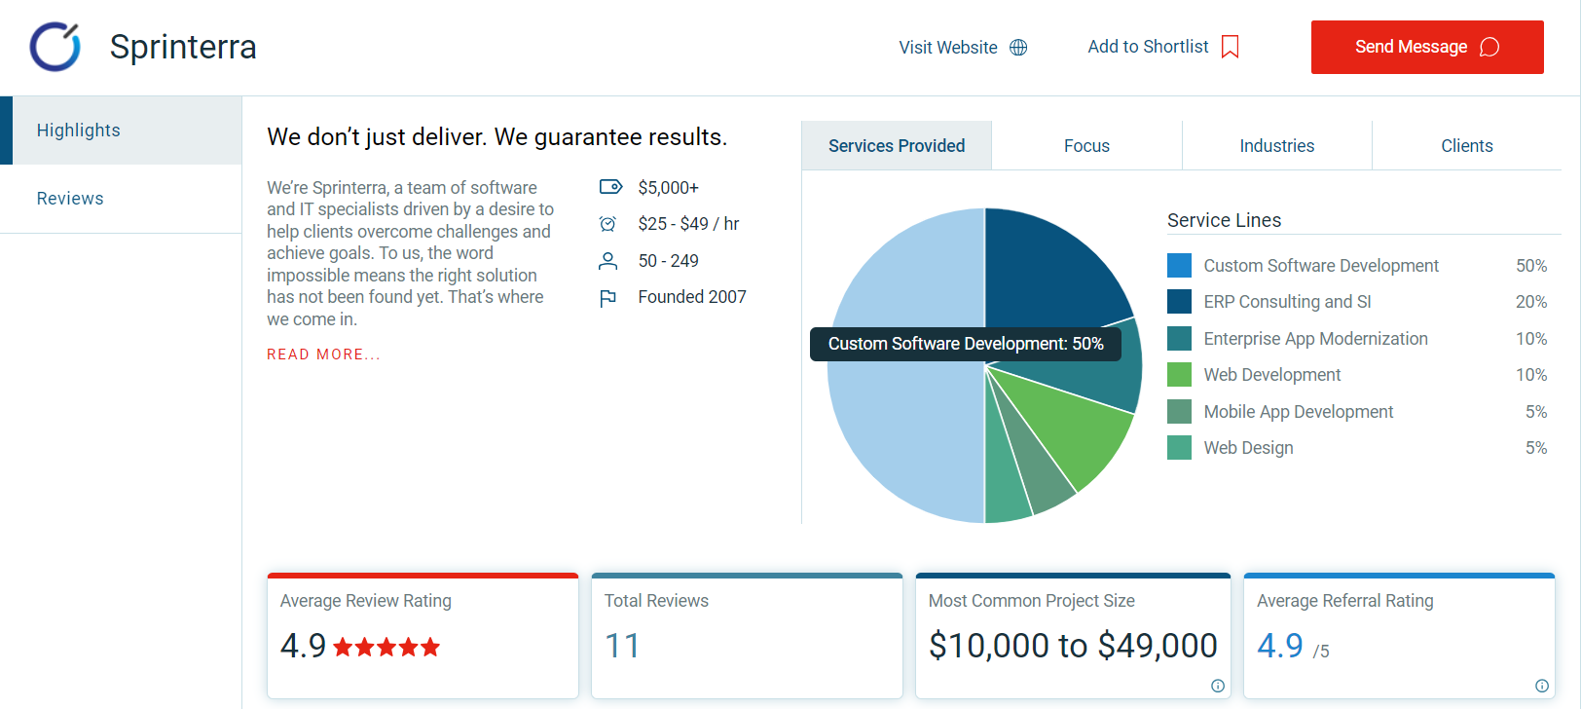
Task: Open the Highlights sidebar section
Action: coord(121,131)
